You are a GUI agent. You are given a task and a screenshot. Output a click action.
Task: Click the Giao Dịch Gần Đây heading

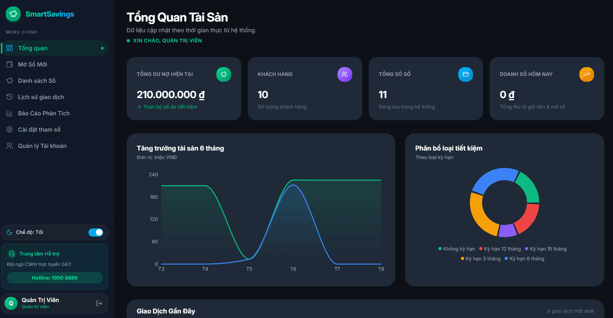pos(166,311)
